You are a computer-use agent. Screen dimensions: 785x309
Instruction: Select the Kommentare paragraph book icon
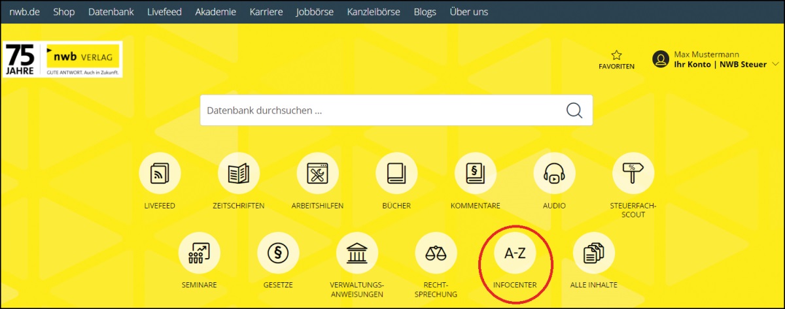[x=476, y=174]
